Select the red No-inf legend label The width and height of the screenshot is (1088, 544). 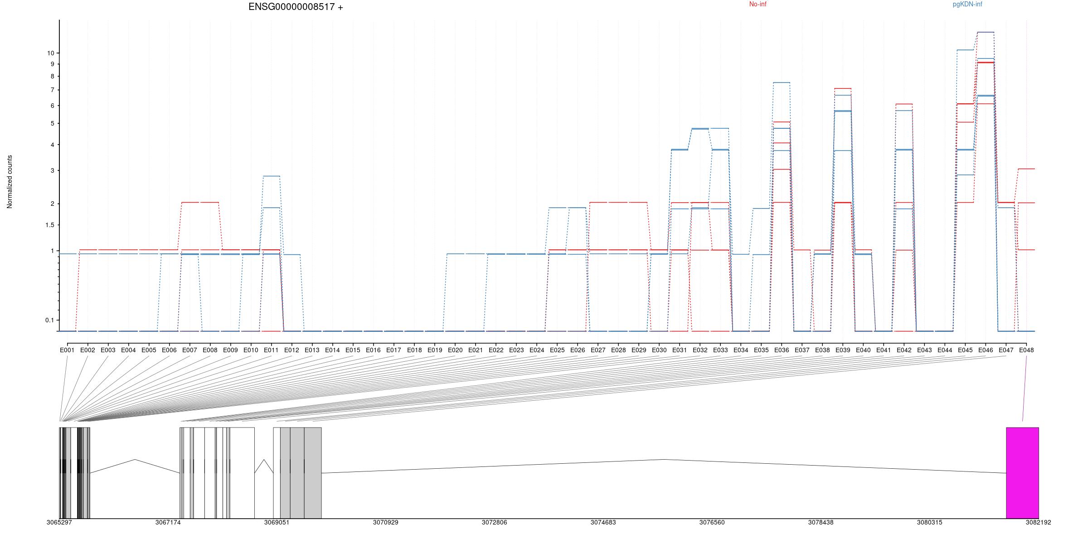758,4
